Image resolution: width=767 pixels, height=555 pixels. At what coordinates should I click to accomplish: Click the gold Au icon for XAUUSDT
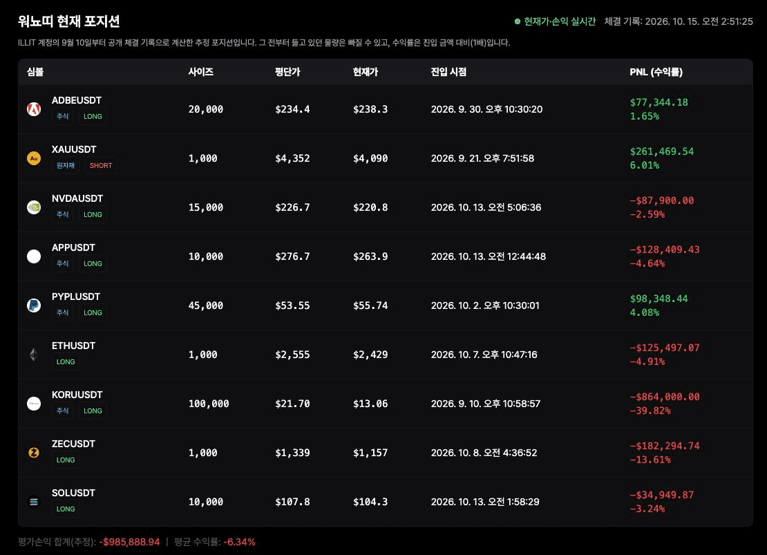(x=34, y=158)
